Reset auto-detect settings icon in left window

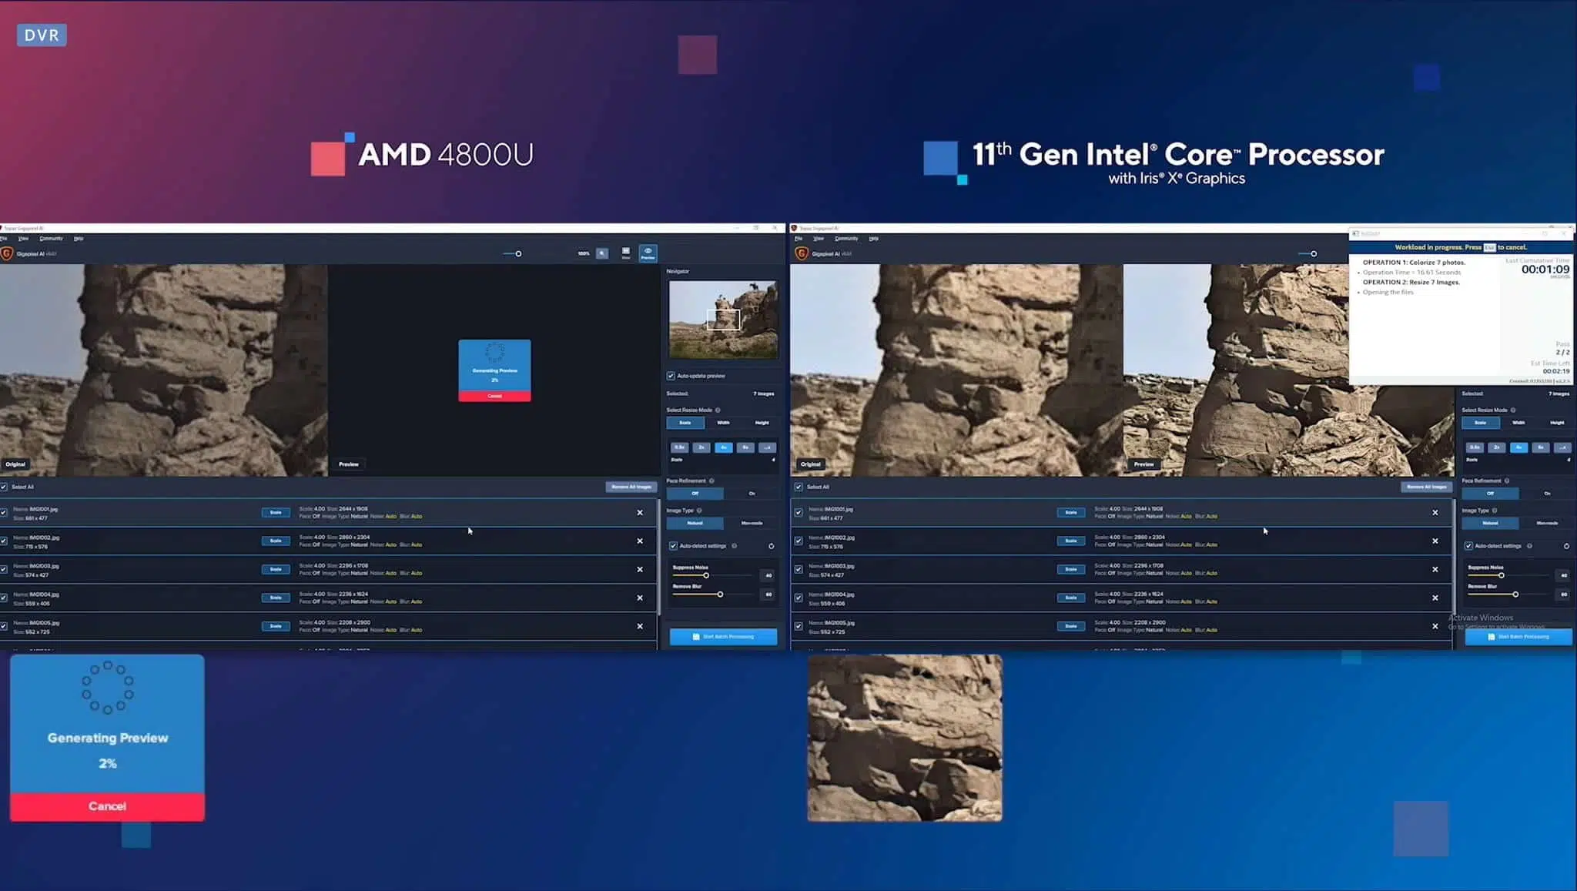pyautogui.click(x=772, y=546)
